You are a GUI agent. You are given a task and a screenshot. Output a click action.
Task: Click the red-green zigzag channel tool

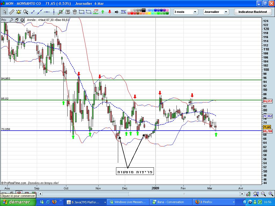[x=96, y=12]
